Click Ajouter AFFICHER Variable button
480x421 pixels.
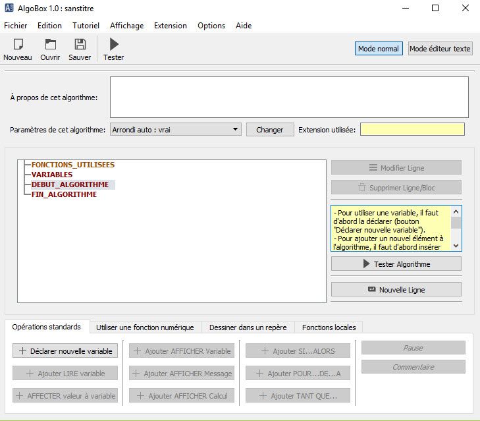coord(182,351)
